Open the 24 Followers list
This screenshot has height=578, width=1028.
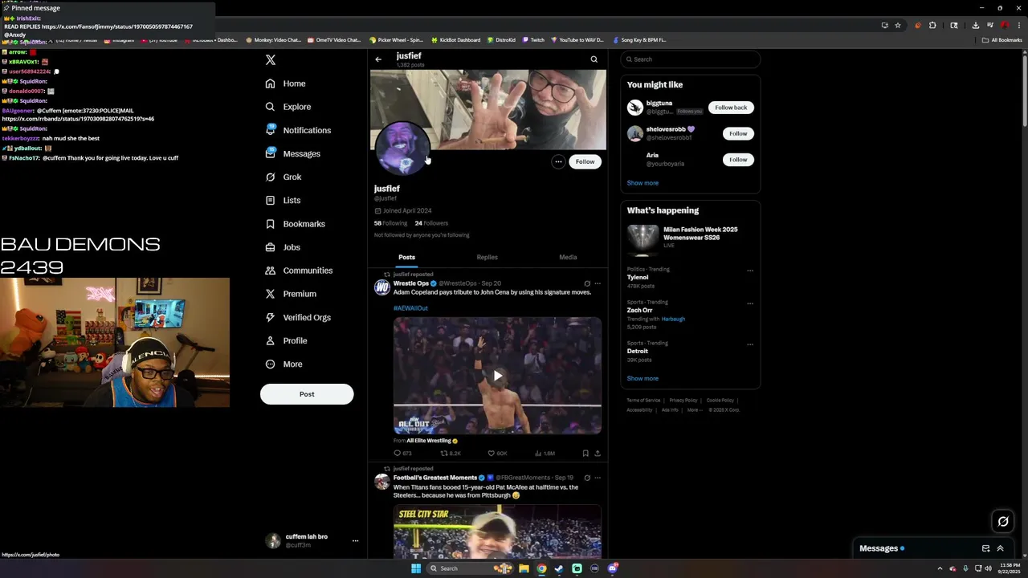coord(431,223)
